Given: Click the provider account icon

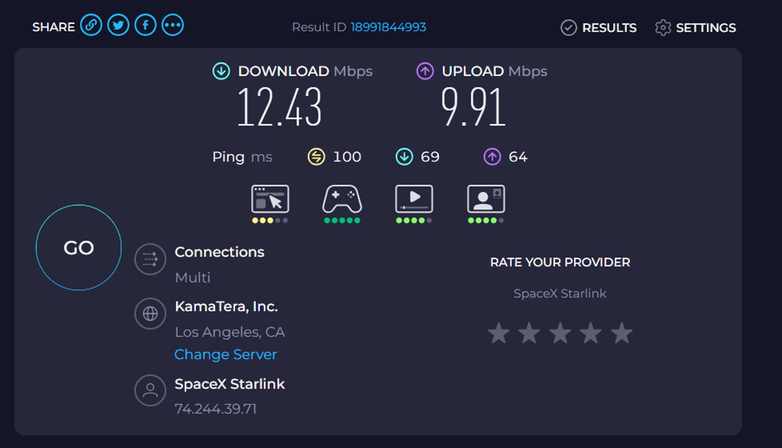Looking at the screenshot, I should (x=150, y=390).
